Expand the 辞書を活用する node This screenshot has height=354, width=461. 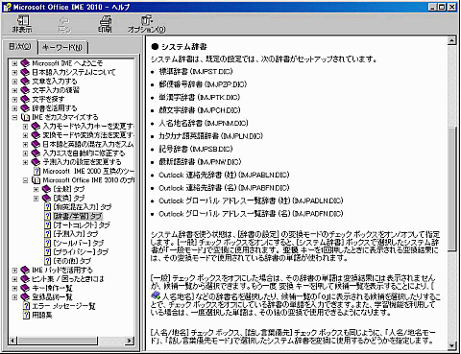14,108
